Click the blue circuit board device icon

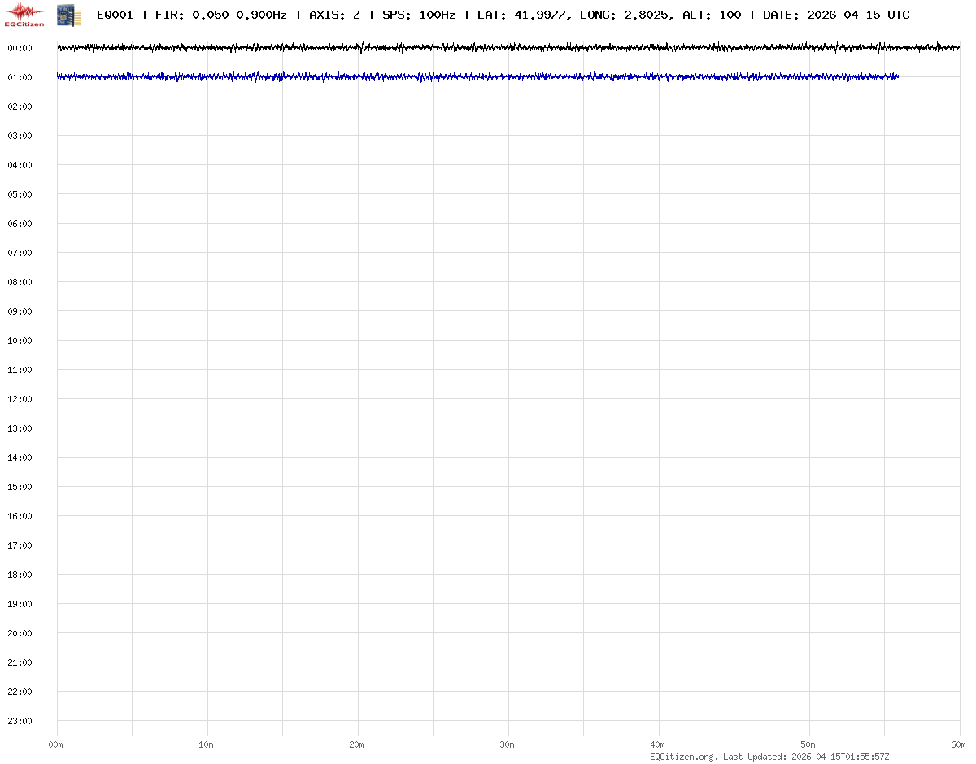[x=69, y=15]
